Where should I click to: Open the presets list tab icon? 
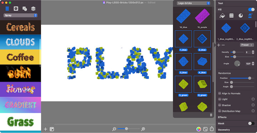coord(7,9)
